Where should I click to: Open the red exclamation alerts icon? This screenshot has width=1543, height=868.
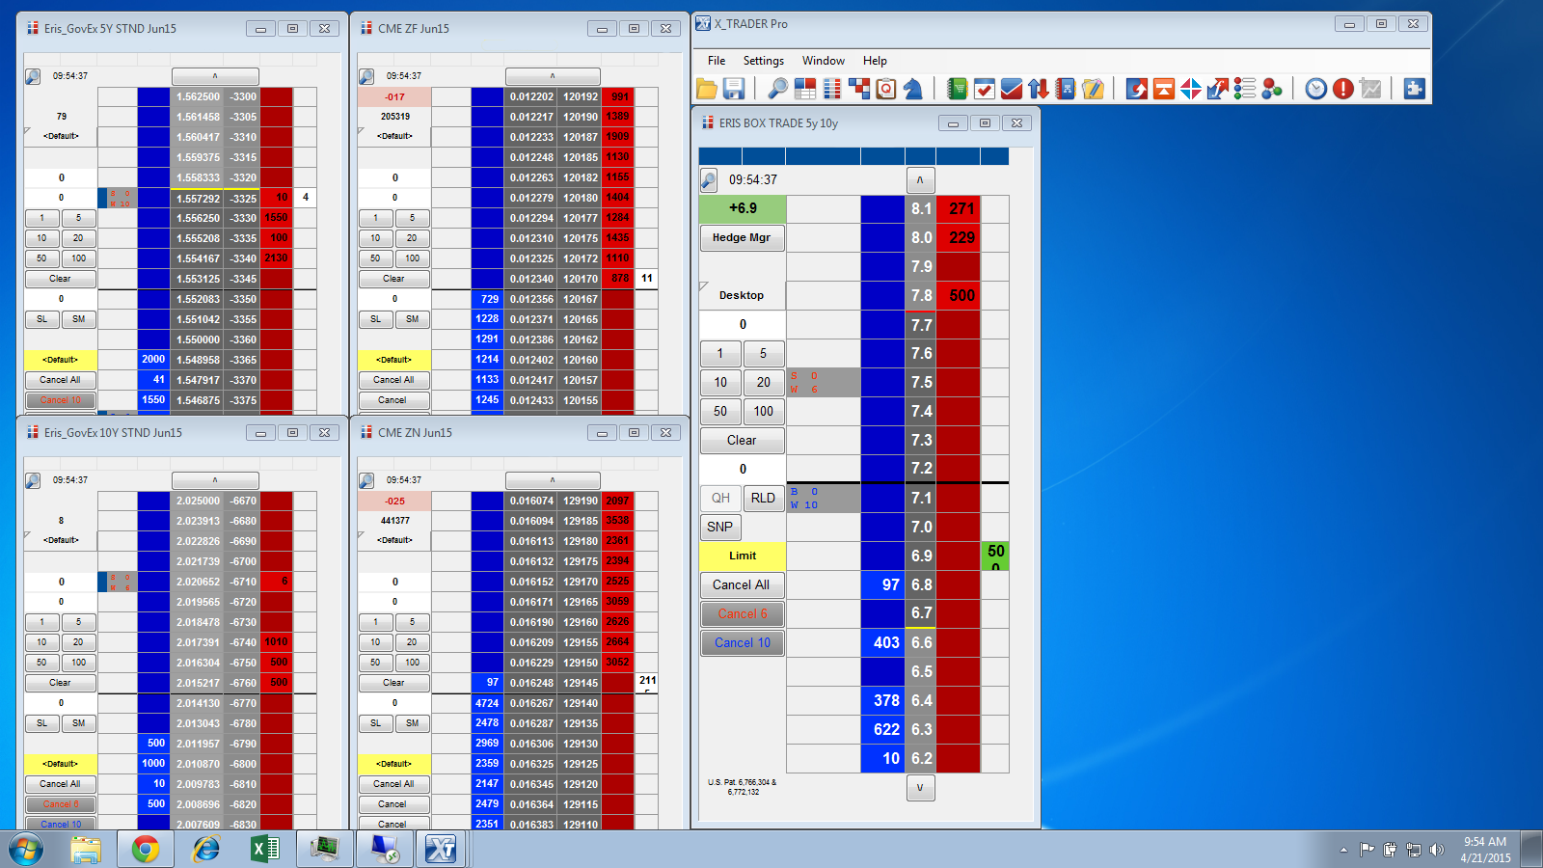1343,89
